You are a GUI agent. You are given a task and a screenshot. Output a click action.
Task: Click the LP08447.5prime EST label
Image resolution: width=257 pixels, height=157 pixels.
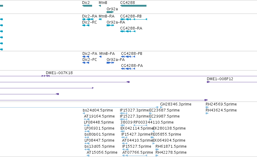pos(99,141)
